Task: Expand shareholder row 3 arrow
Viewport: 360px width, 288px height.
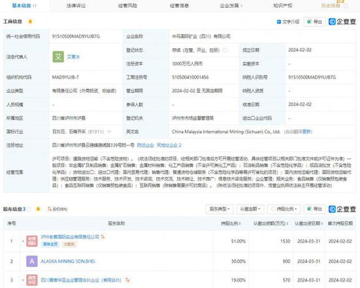Action: click(23, 280)
